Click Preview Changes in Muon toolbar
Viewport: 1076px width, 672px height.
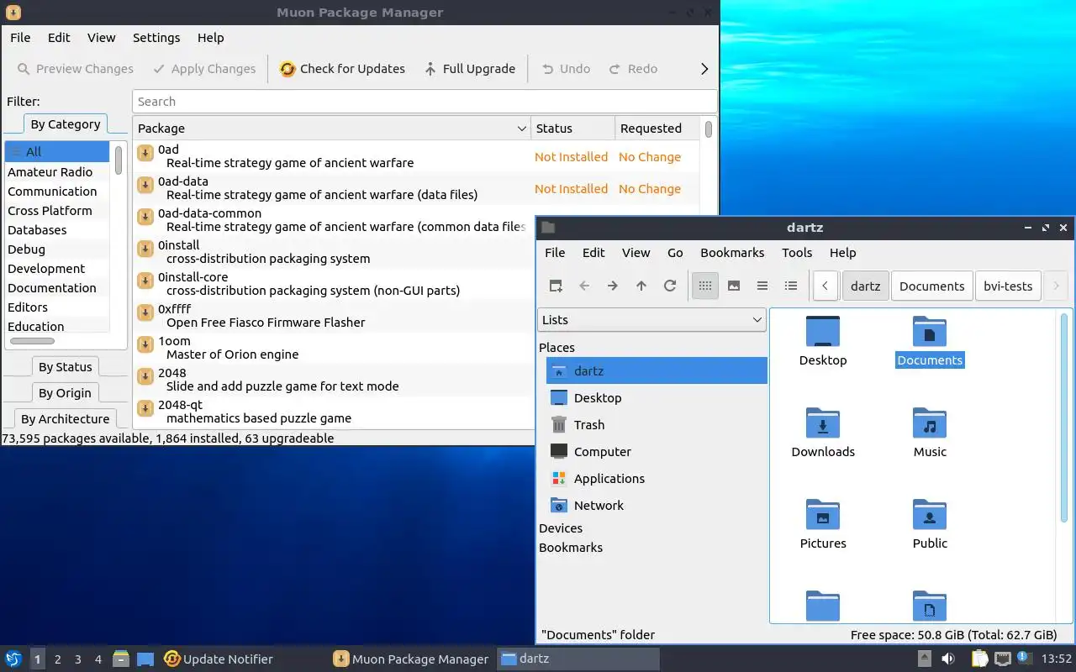[x=75, y=69]
